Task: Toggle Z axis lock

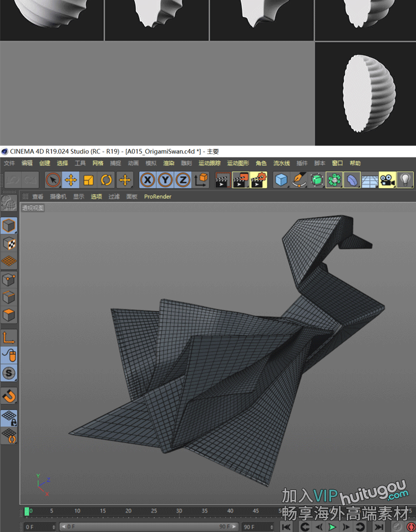Action: coord(183,180)
